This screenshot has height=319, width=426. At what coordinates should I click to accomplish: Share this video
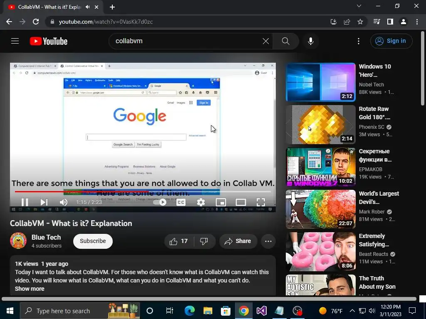(238, 241)
